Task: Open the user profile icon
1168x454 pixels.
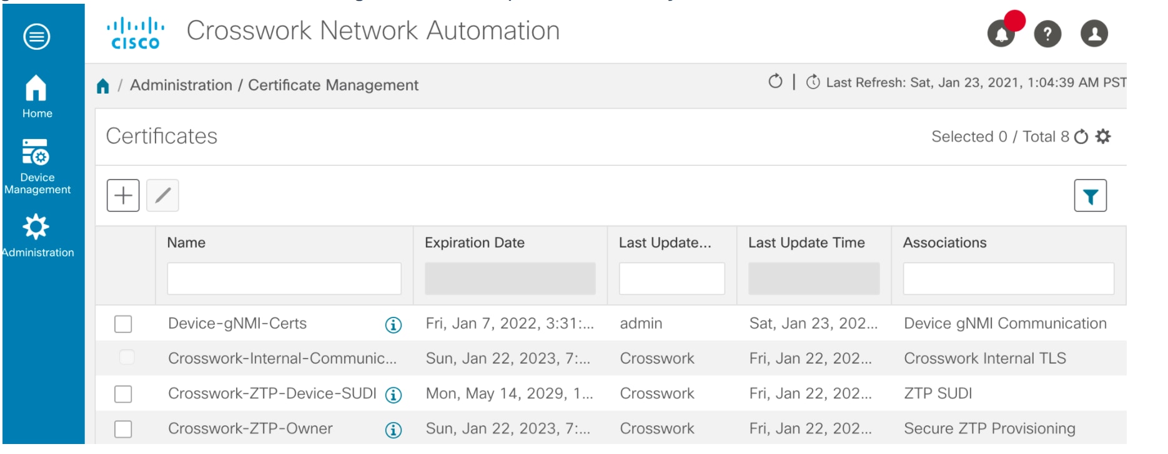Action: coord(1094,34)
